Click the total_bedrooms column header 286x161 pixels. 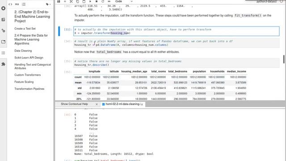pos(178,72)
